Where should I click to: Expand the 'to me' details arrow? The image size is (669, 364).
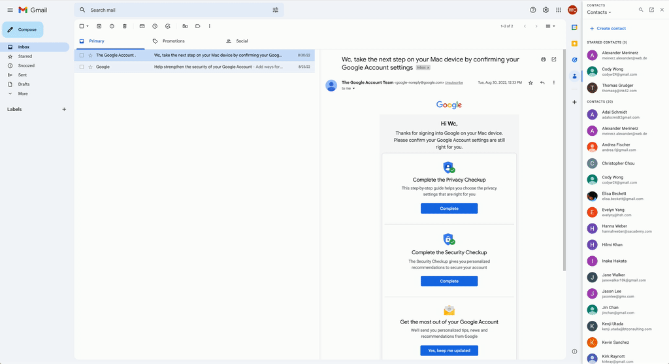pyautogui.click(x=353, y=89)
